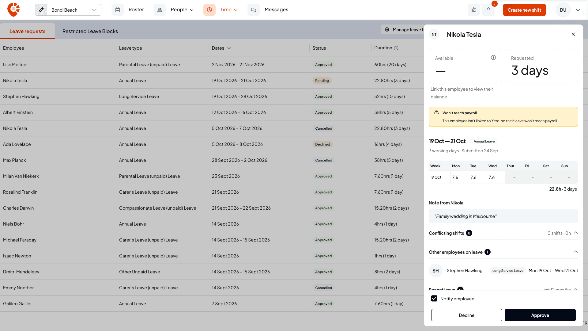Viewport: 588px width, 331px height.
Task: Click the Won't reach payroll warning icon
Action: point(436,112)
